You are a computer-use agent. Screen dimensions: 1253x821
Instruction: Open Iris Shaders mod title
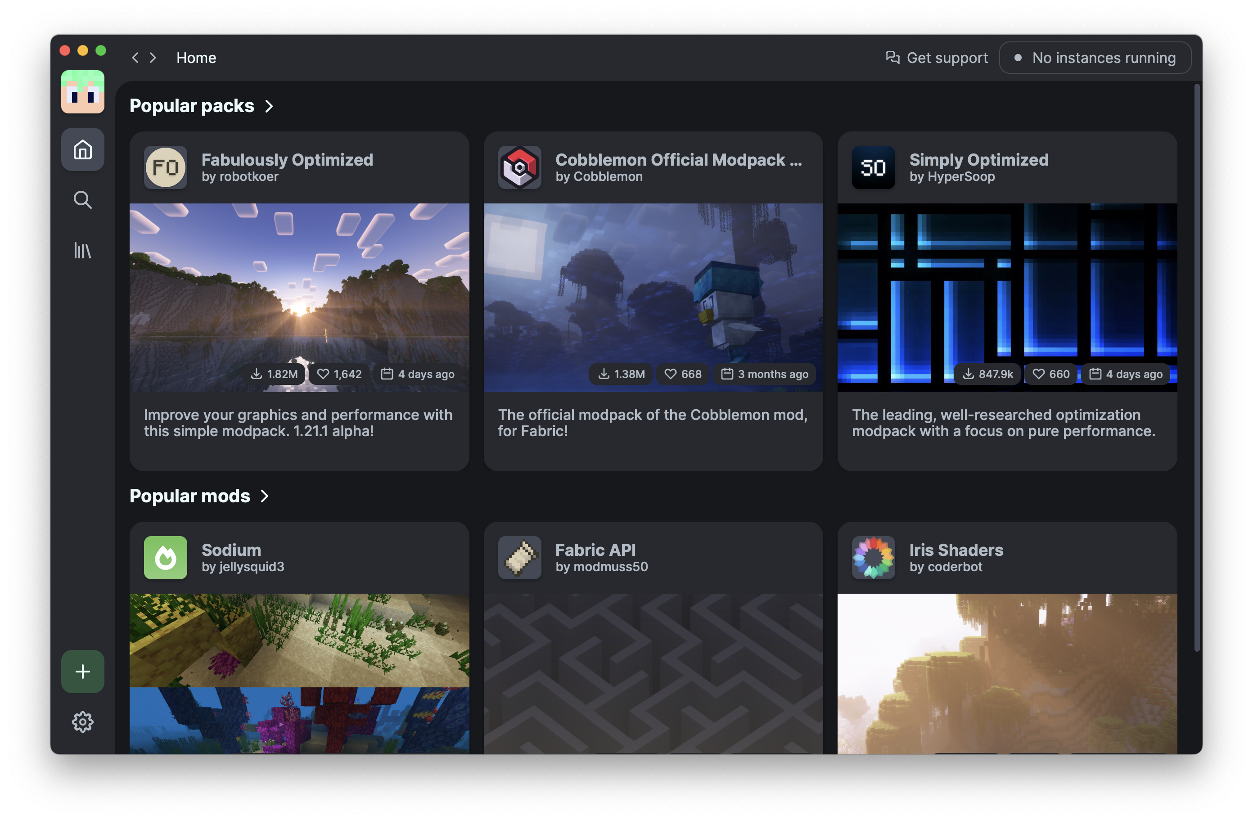click(956, 550)
